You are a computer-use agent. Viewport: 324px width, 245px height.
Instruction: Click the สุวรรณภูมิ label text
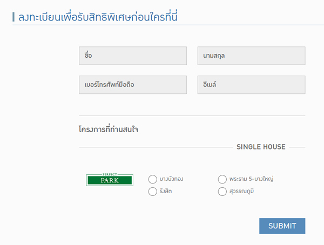point(241,192)
